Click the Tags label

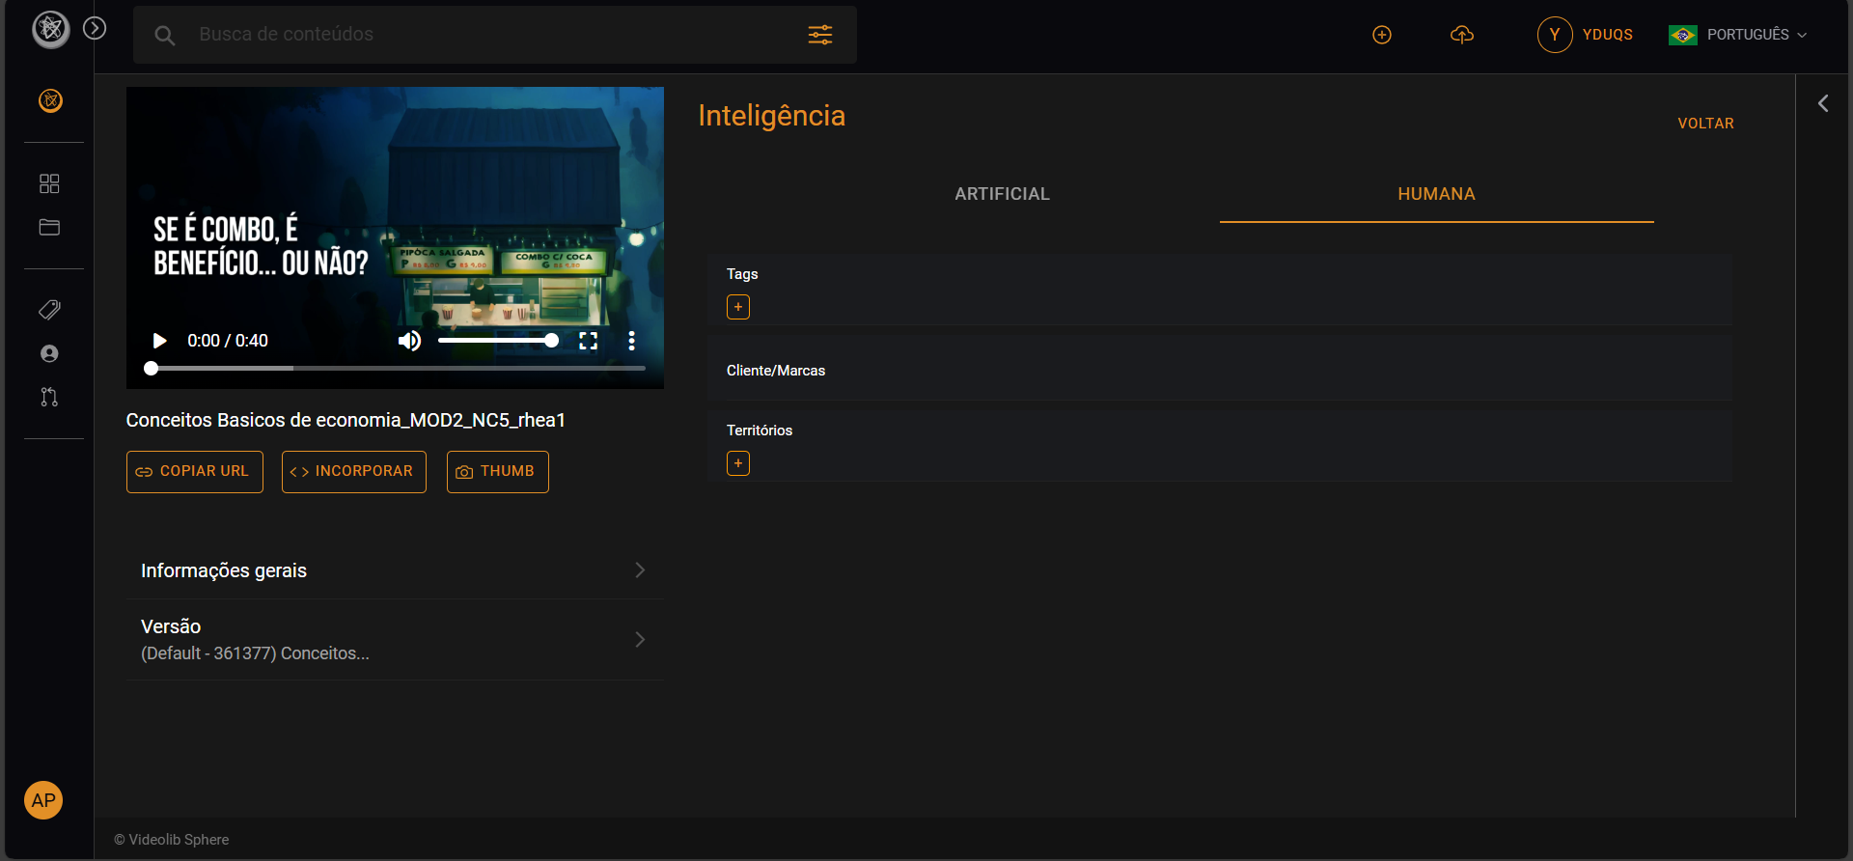click(742, 274)
